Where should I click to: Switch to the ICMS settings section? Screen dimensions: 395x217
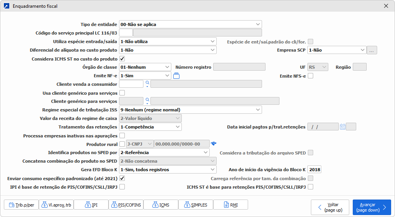(161, 205)
